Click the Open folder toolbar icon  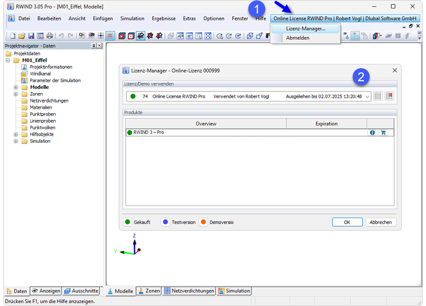[x=22, y=36]
